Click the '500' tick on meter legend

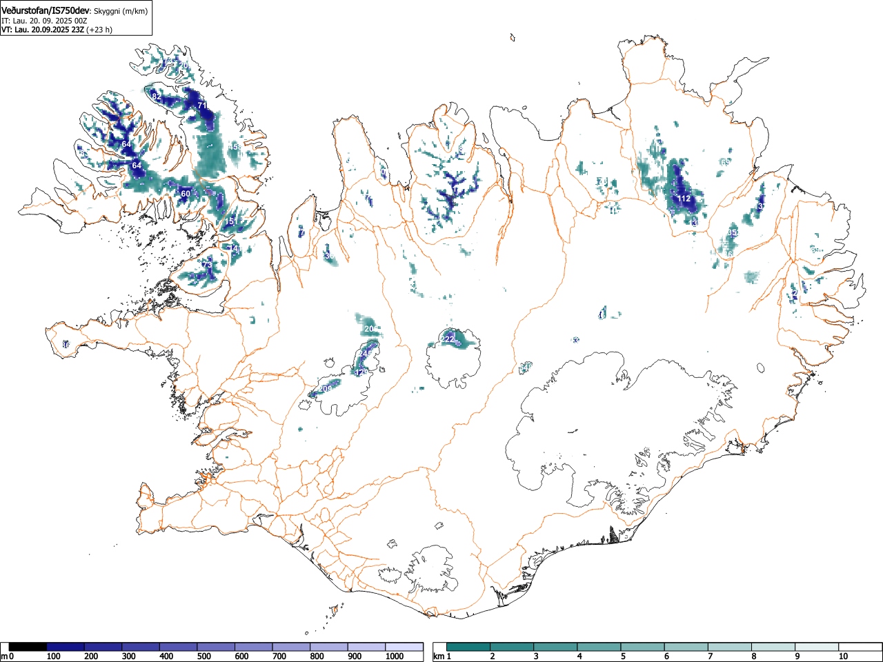point(204,656)
